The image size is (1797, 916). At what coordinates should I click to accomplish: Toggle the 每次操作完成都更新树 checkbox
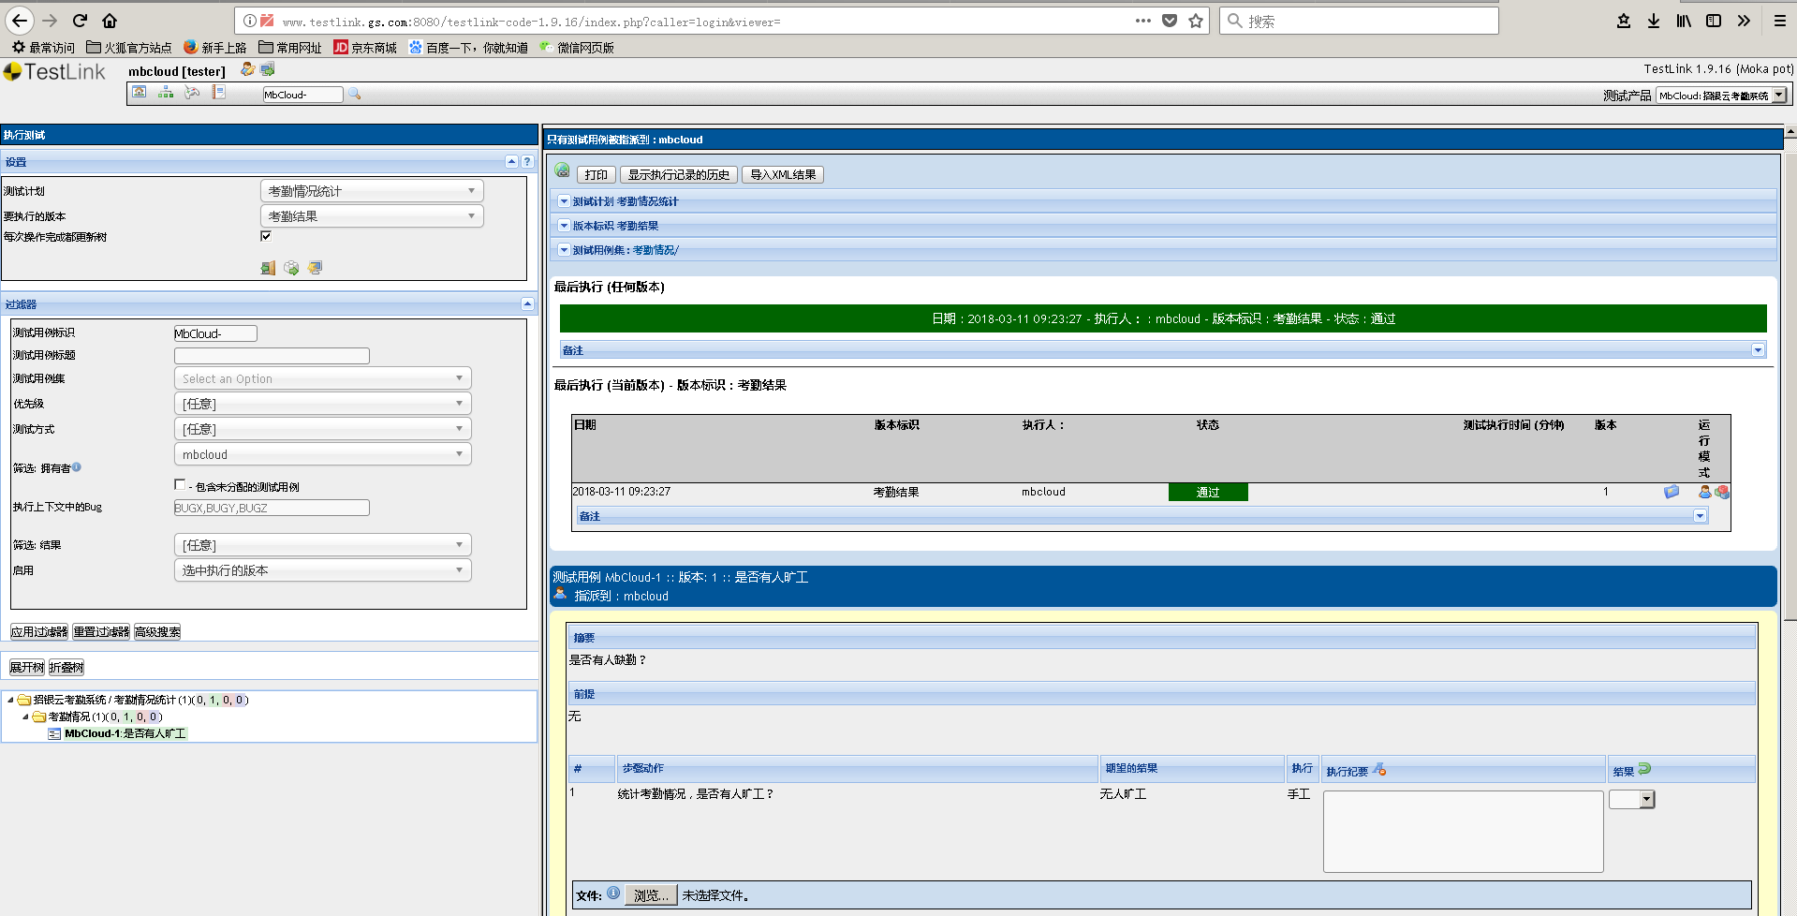click(x=266, y=236)
